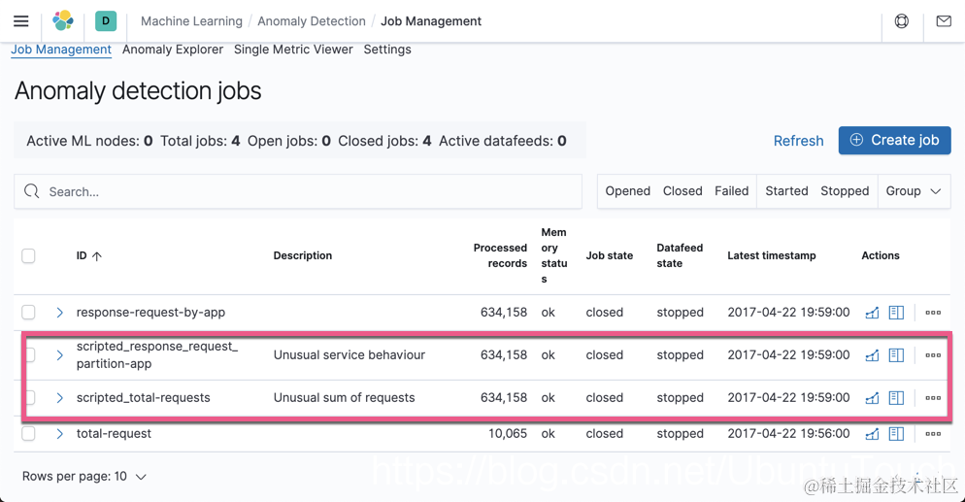Open the Group filter dropdown
Viewport: 965px width, 502px height.
tap(913, 191)
